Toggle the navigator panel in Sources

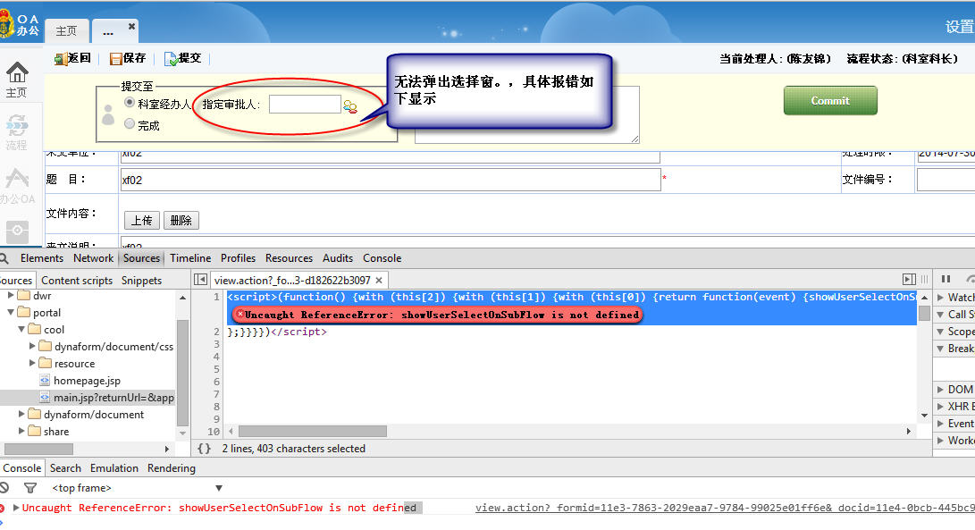tap(200, 280)
